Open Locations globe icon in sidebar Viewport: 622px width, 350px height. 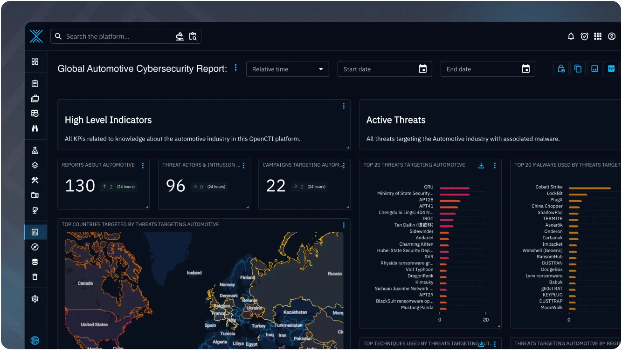tap(35, 210)
